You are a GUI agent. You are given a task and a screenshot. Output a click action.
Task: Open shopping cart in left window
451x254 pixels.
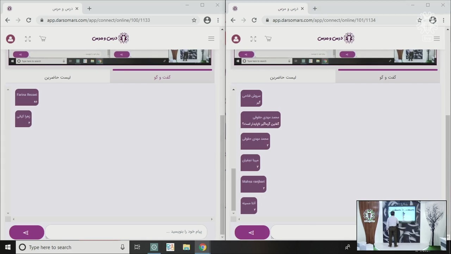[43, 39]
